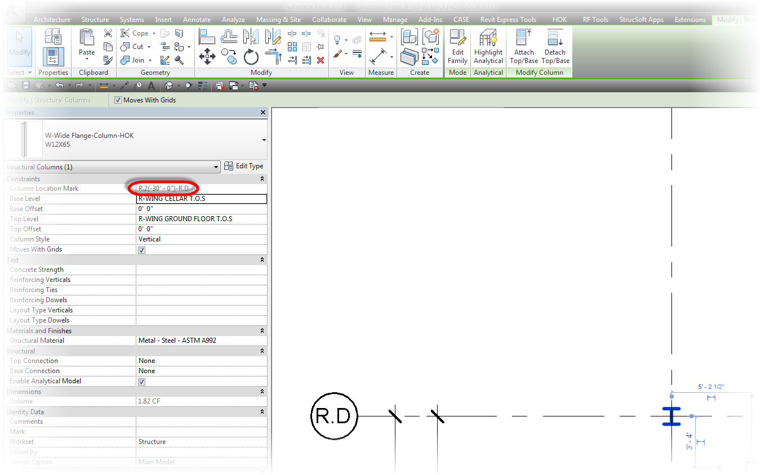Click Match Type Properties paintbrush icon
Image resolution: width=761 pixels, height=475 pixels.
tap(108, 60)
